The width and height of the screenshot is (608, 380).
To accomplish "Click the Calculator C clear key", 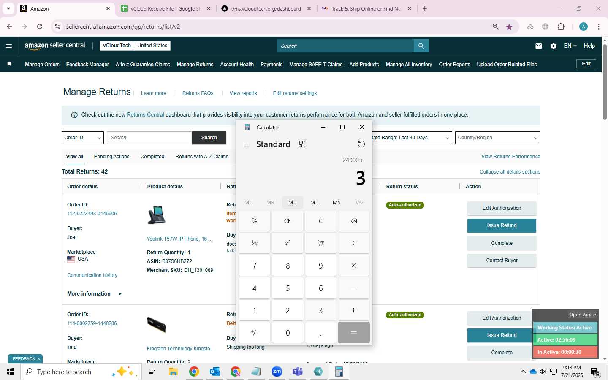I will tap(321, 221).
